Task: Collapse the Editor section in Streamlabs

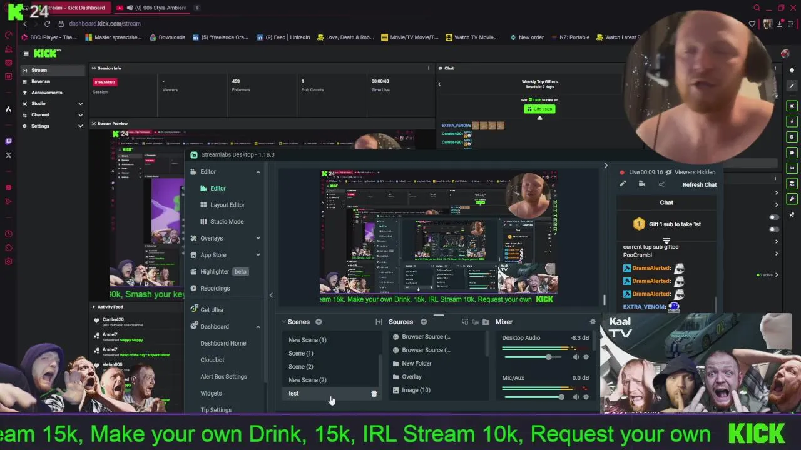Action: click(258, 172)
